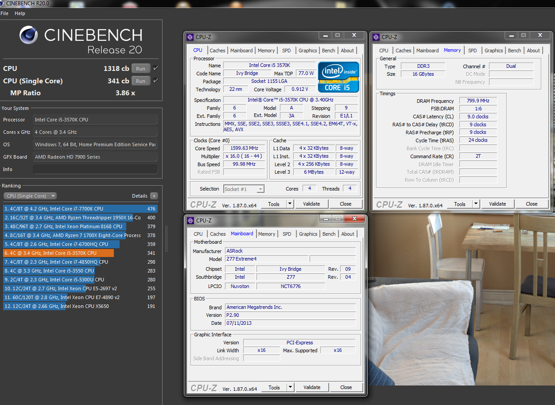Expand Tools dropdown arrow in Memory window
Viewport: 555px width, 405px height.
(476, 204)
